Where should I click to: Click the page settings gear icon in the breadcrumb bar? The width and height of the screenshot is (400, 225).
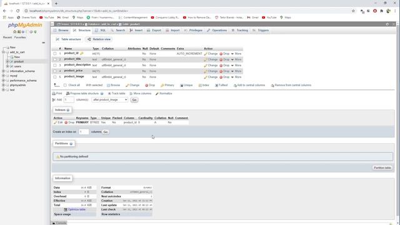387,24
